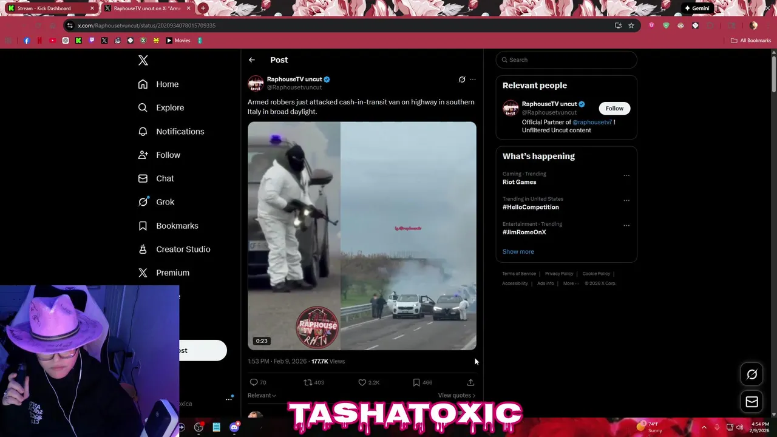The width and height of the screenshot is (777, 437).
Task: Follow RaphouseTV uncut in Relevant people
Action: click(614, 109)
